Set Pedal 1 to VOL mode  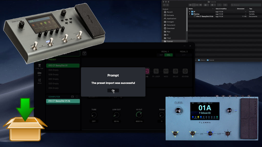[168, 55]
